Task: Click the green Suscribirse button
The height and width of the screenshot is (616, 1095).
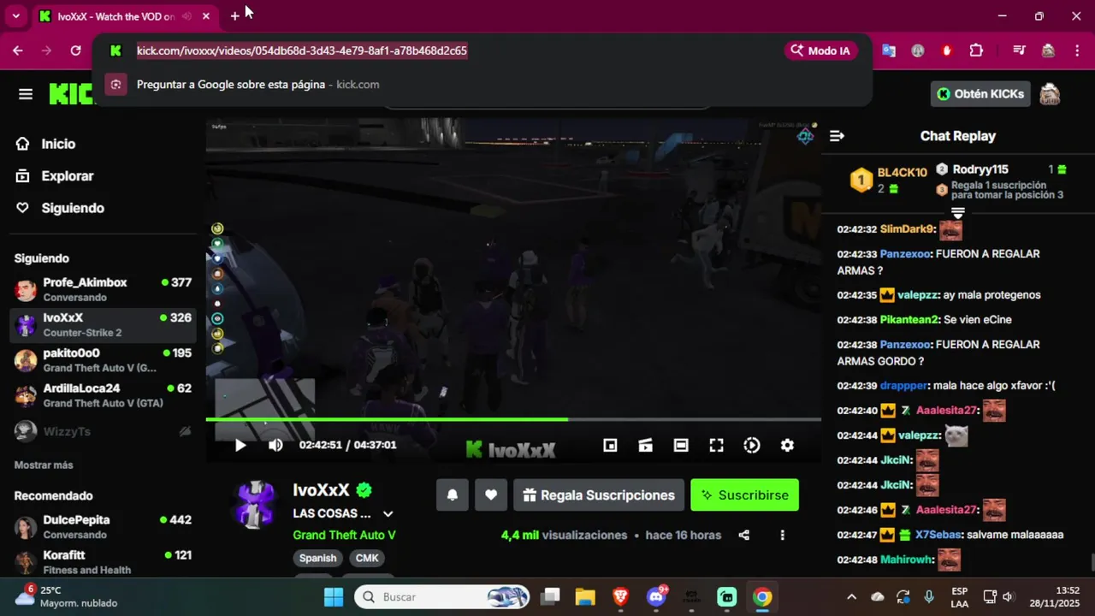Action: (x=744, y=495)
